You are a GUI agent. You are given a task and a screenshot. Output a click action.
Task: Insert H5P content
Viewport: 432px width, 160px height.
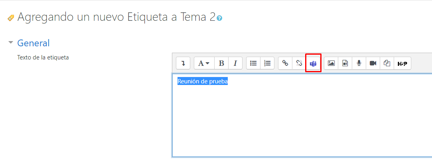[402, 63]
